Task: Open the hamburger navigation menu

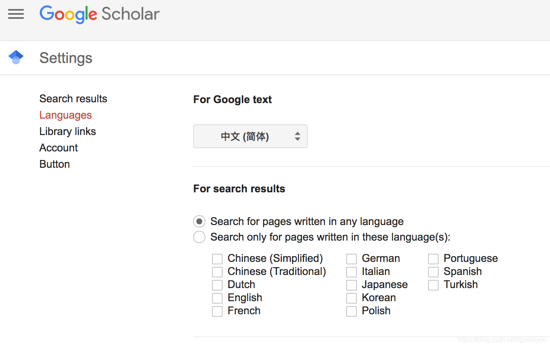Action: 16,14
